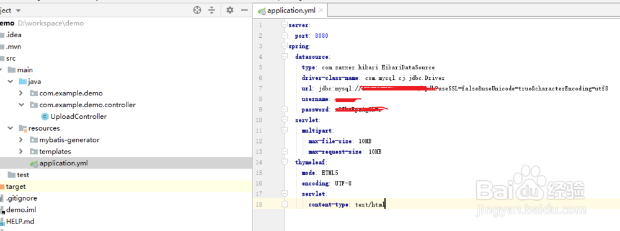
Task: Select the HELP.md file
Action: (20, 222)
